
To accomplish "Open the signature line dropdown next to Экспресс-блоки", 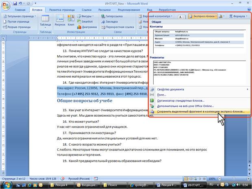I will pos(222,16).
